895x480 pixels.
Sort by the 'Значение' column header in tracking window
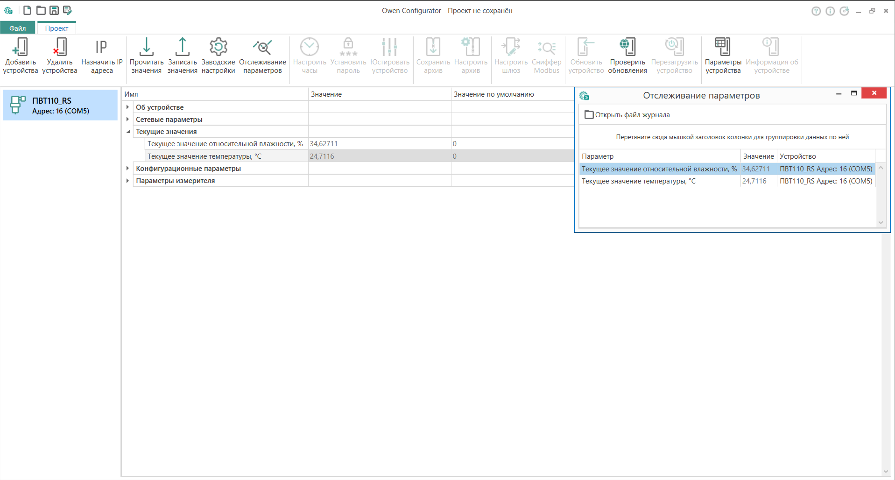point(758,156)
